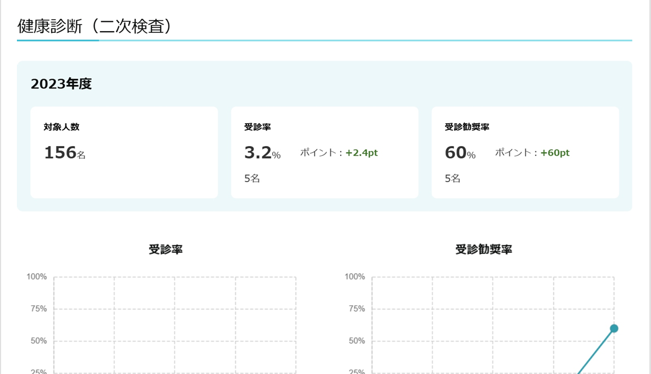651x374 pixels.
Task: Click the 75% axis label on 受診率 chart
Action: 39,309
